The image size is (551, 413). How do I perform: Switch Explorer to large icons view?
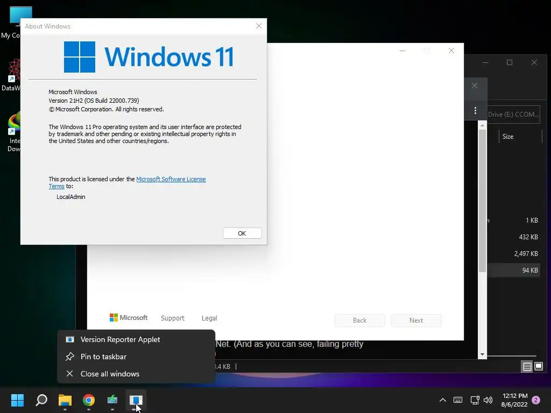coord(539,367)
